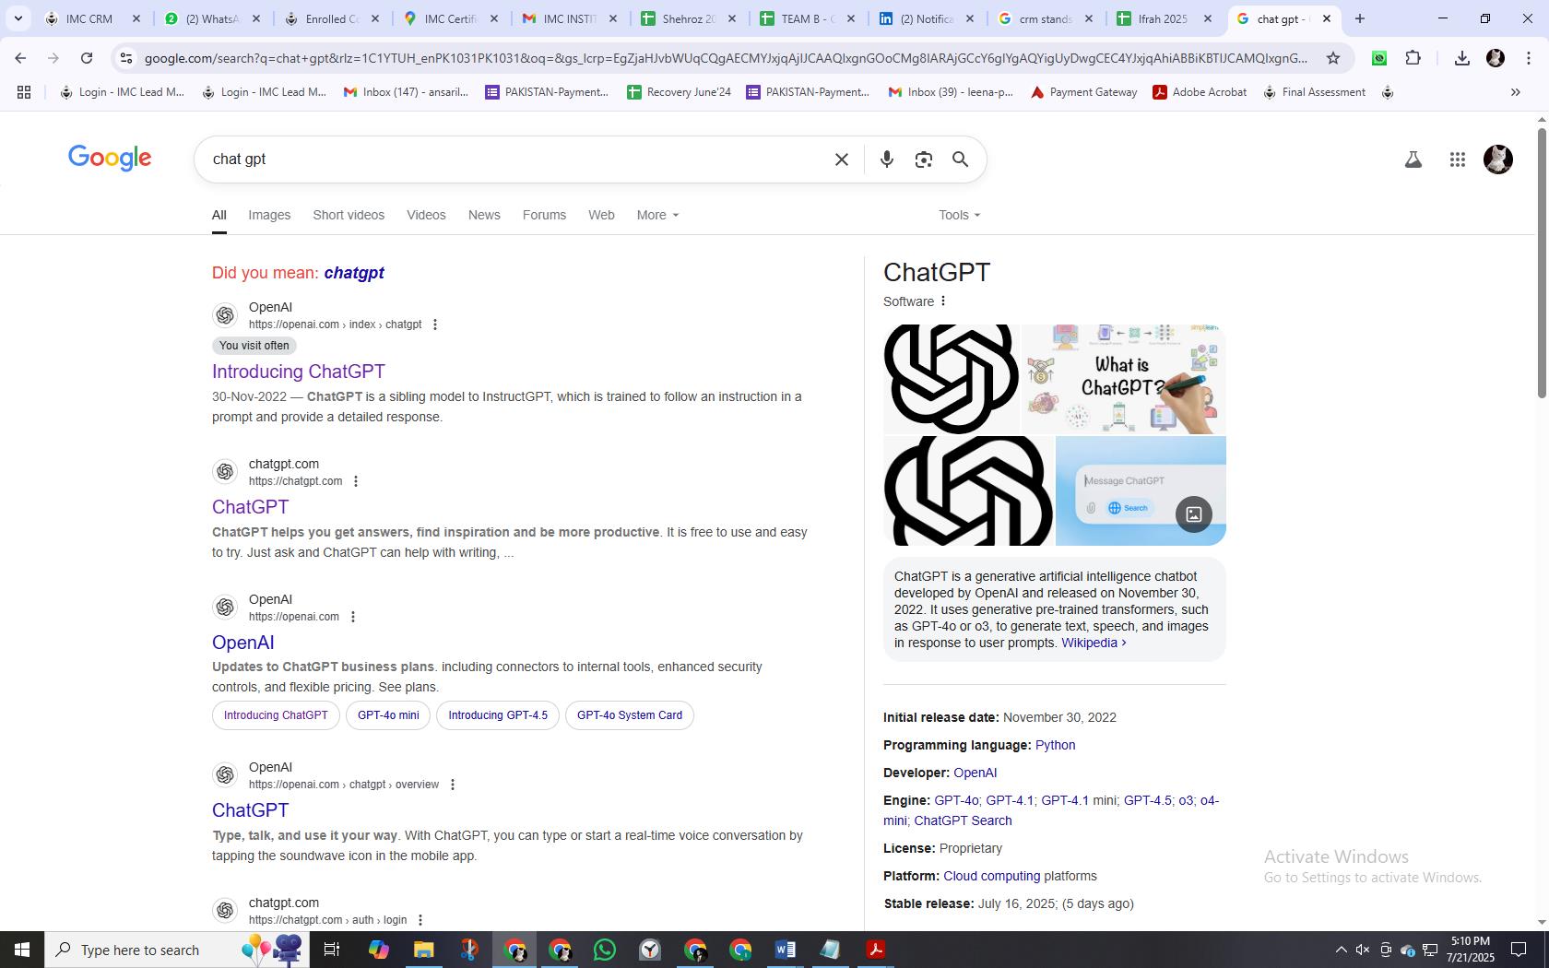Image resolution: width=1549 pixels, height=968 pixels.
Task: Open the What is ChatGPT thumbnail
Action: coord(1123,379)
